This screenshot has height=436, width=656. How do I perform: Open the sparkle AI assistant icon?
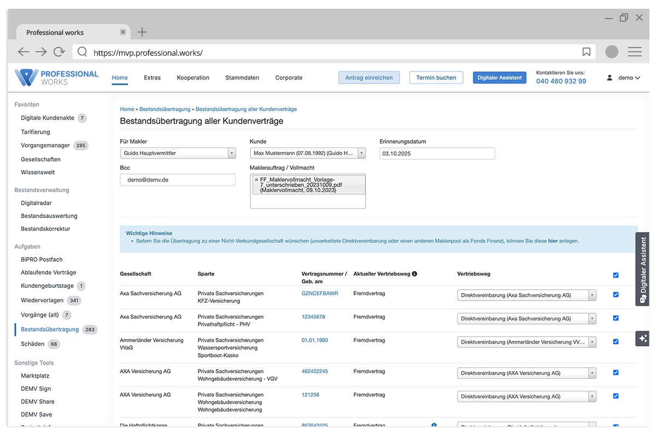642,338
